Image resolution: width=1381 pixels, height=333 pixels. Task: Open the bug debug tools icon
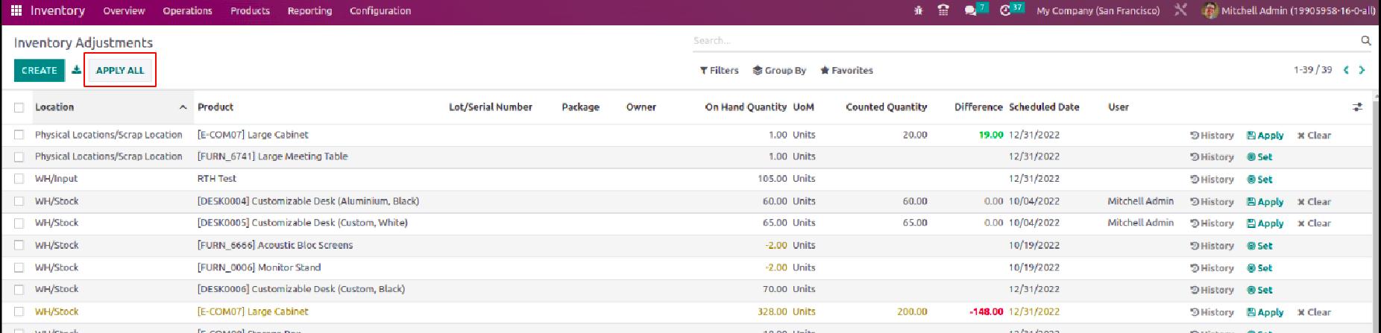(x=918, y=10)
